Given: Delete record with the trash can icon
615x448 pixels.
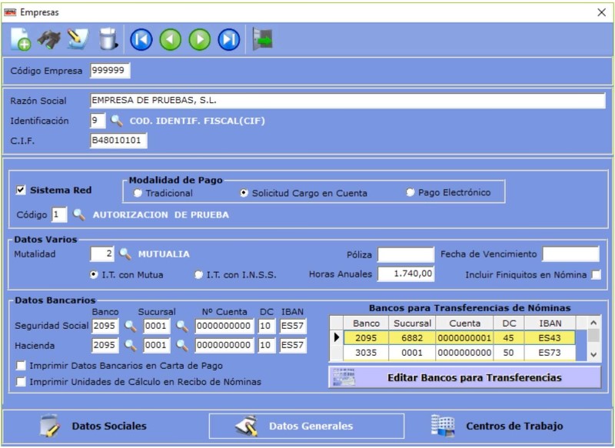Looking at the screenshot, I should tap(108, 39).
